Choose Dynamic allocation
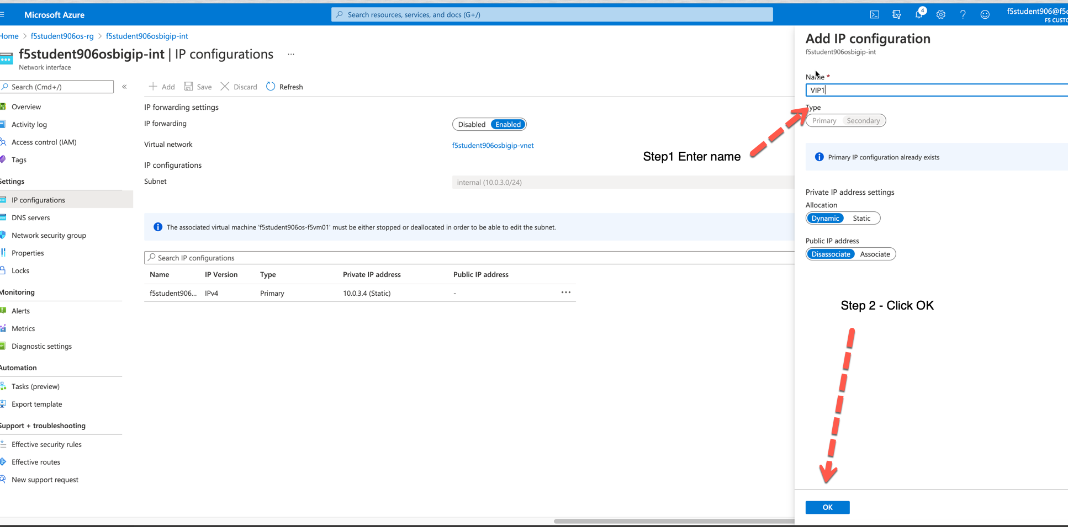Image resolution: width=1068 pixels, height=527 pixels. (x=825, y=218)
